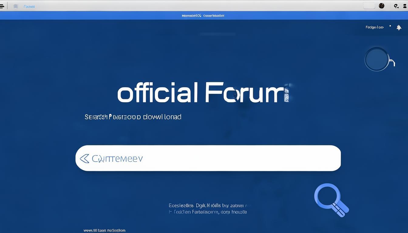Open the search suggestions dropdown
Viewport: 408px width, 233px height.
tap(208, 158)
